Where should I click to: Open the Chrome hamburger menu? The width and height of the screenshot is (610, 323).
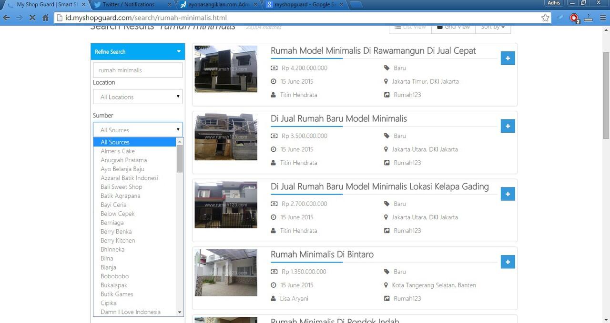point(603,18)
